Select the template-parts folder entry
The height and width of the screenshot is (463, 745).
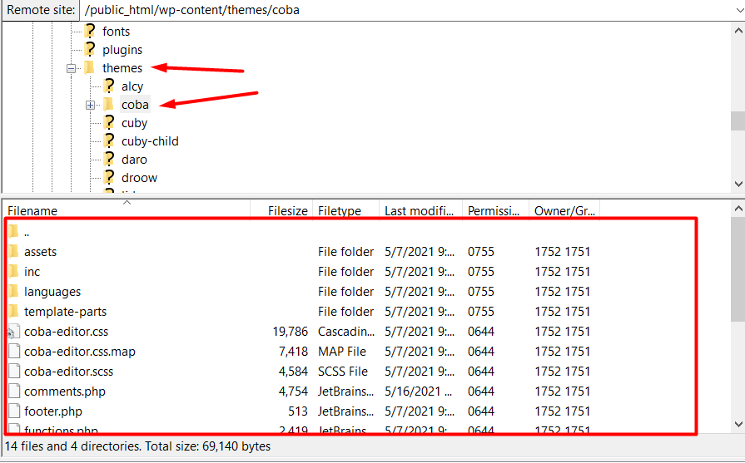[65, 312]
